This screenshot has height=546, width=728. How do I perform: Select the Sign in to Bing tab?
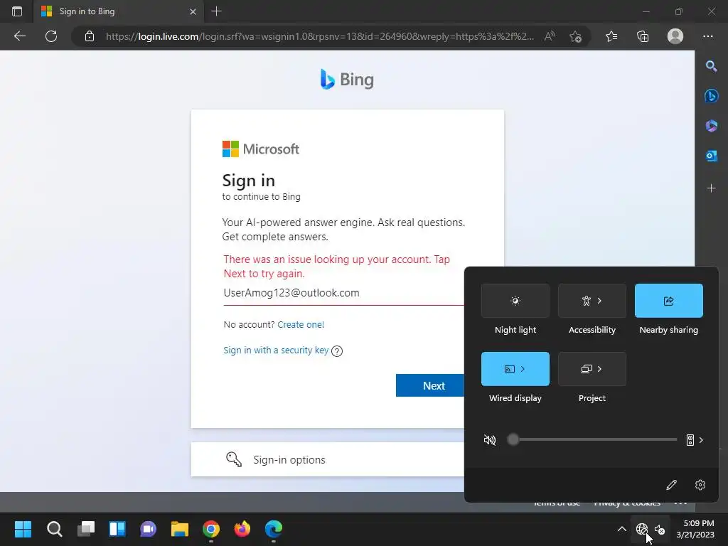pos(119,11)
